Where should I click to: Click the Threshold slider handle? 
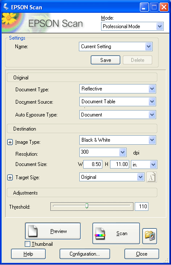(x=87, y=206)
